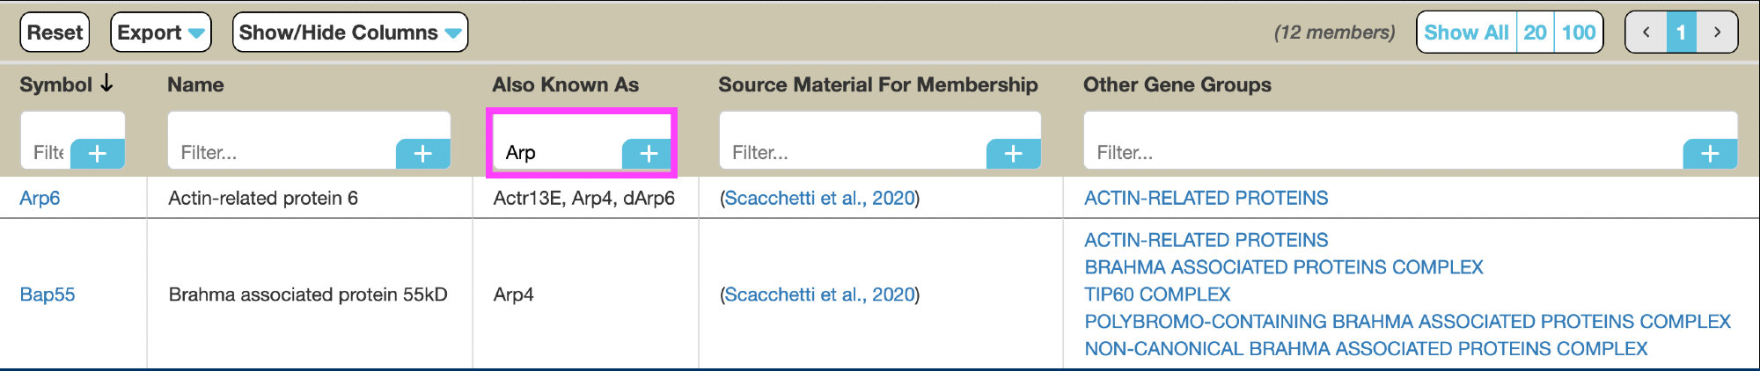The height and width of the screenshot is (371, 1760).
Task: Click the plus button in Symbol filter
Action: pyautogui.click(x=98, y=154)
